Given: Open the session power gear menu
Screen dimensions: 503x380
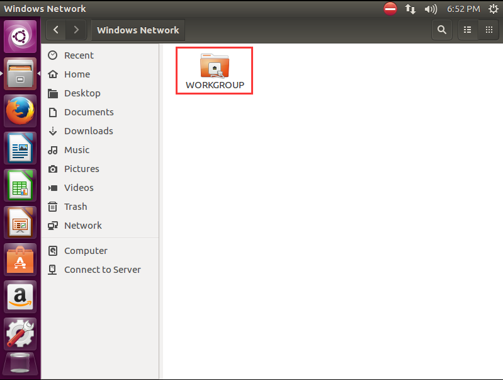Looking at the screenshot, I should pyautogui.click(x=494, y=9).
